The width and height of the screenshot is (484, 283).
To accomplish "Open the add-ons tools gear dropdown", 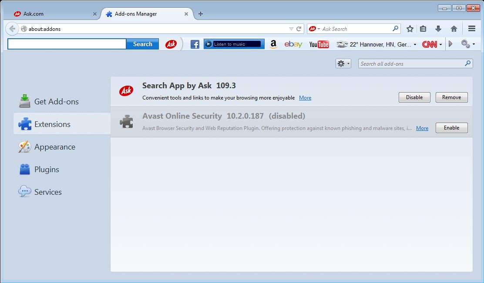I will tap(343, 63).
